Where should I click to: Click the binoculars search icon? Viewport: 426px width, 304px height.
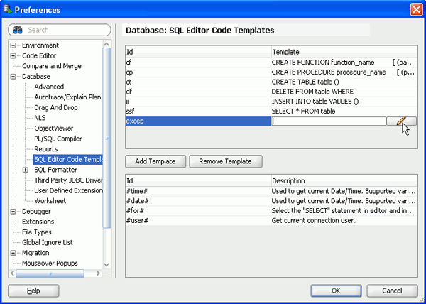point(18,30)
